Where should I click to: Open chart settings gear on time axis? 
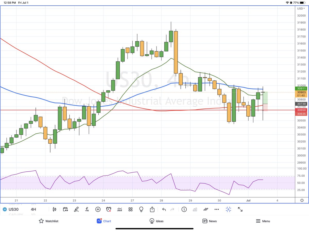coord(302,200)
